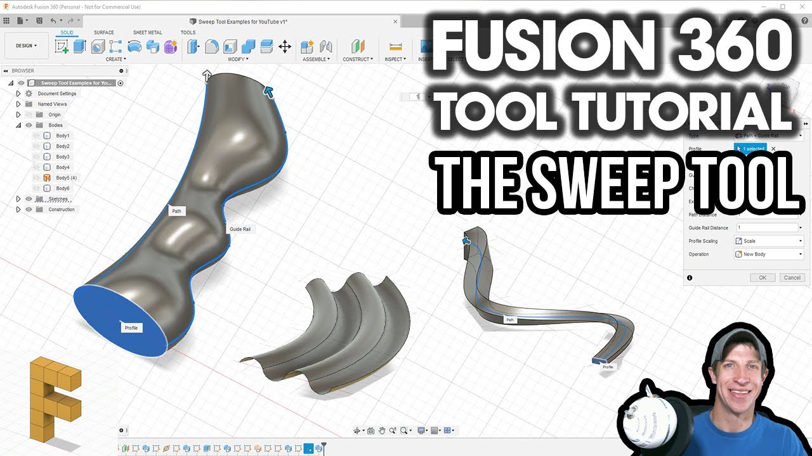Screen dimensions: 812x456
Task: Click the Pan hand navigation icon
Action: pyautogui.click(x=382, y=431)
